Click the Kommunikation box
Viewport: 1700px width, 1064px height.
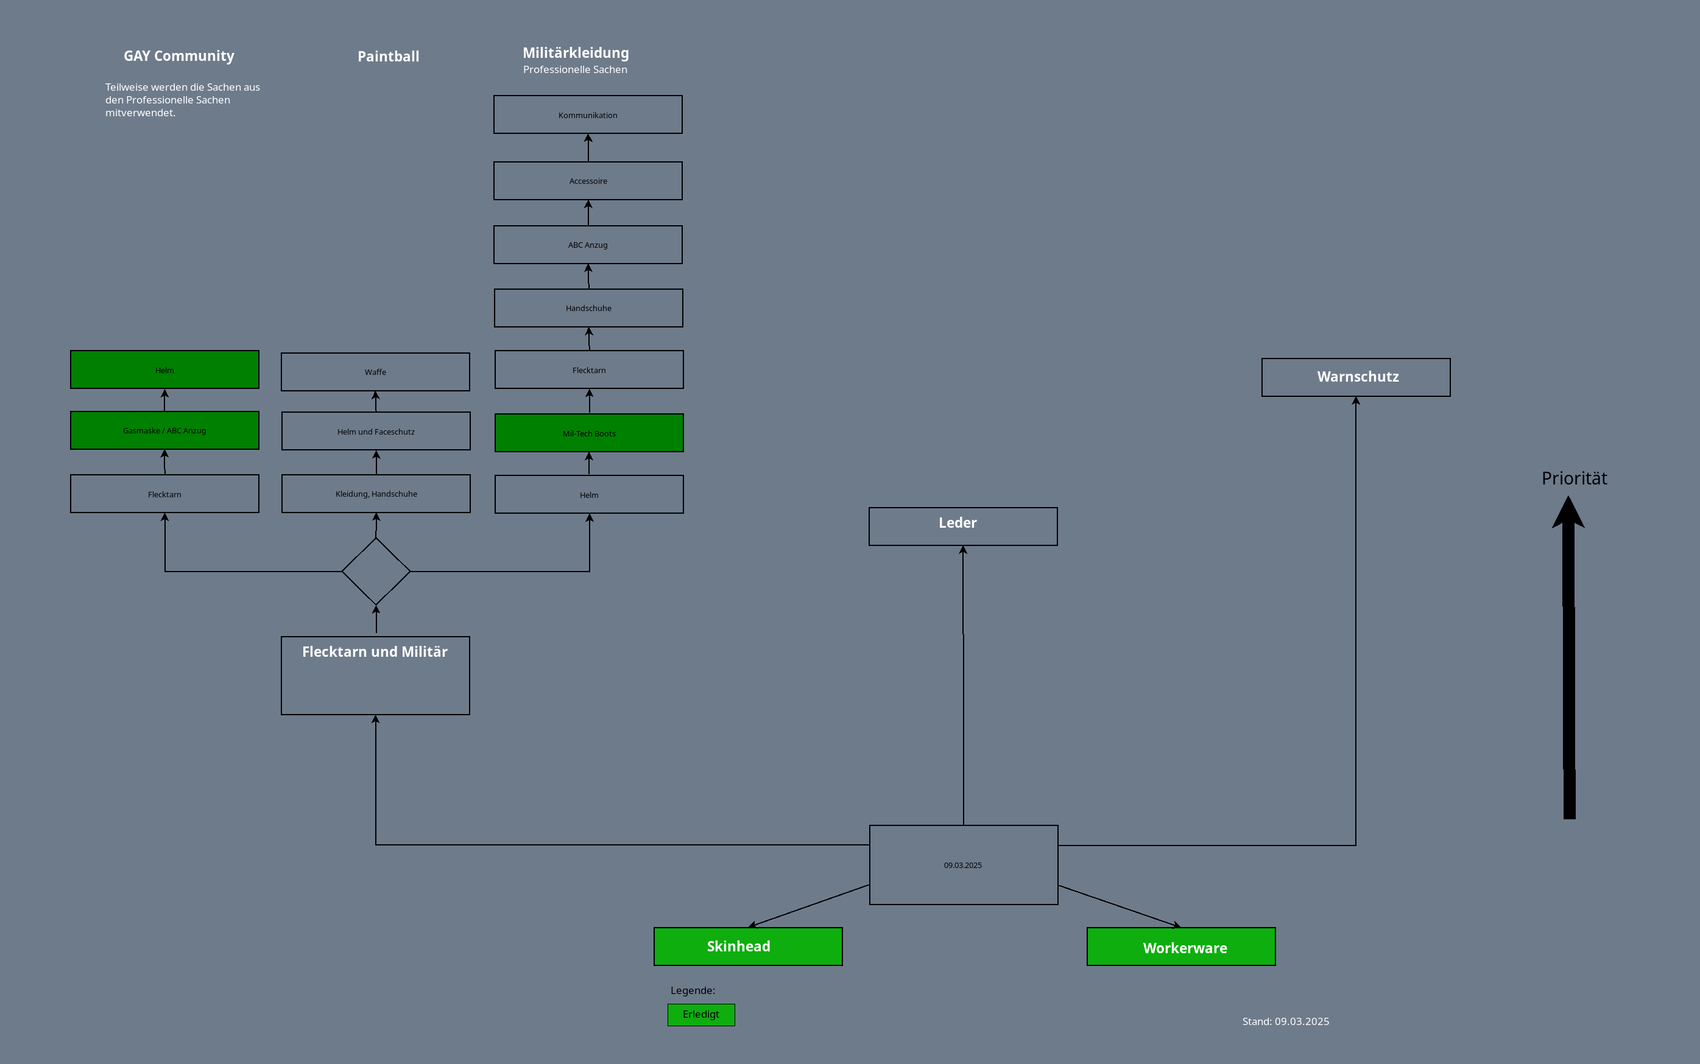coord(587,114)
